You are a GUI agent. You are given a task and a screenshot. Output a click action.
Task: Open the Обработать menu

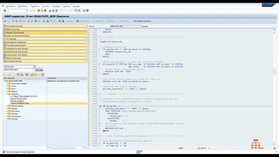click(x=23, y=6)
